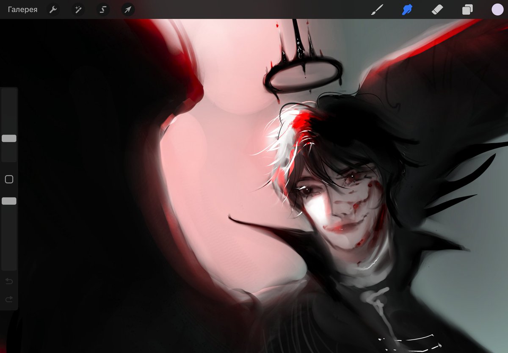The height and width of the screenshot is (353, 508).
Task: Select the blue Smudge tool
Action: tap(407, 9)
